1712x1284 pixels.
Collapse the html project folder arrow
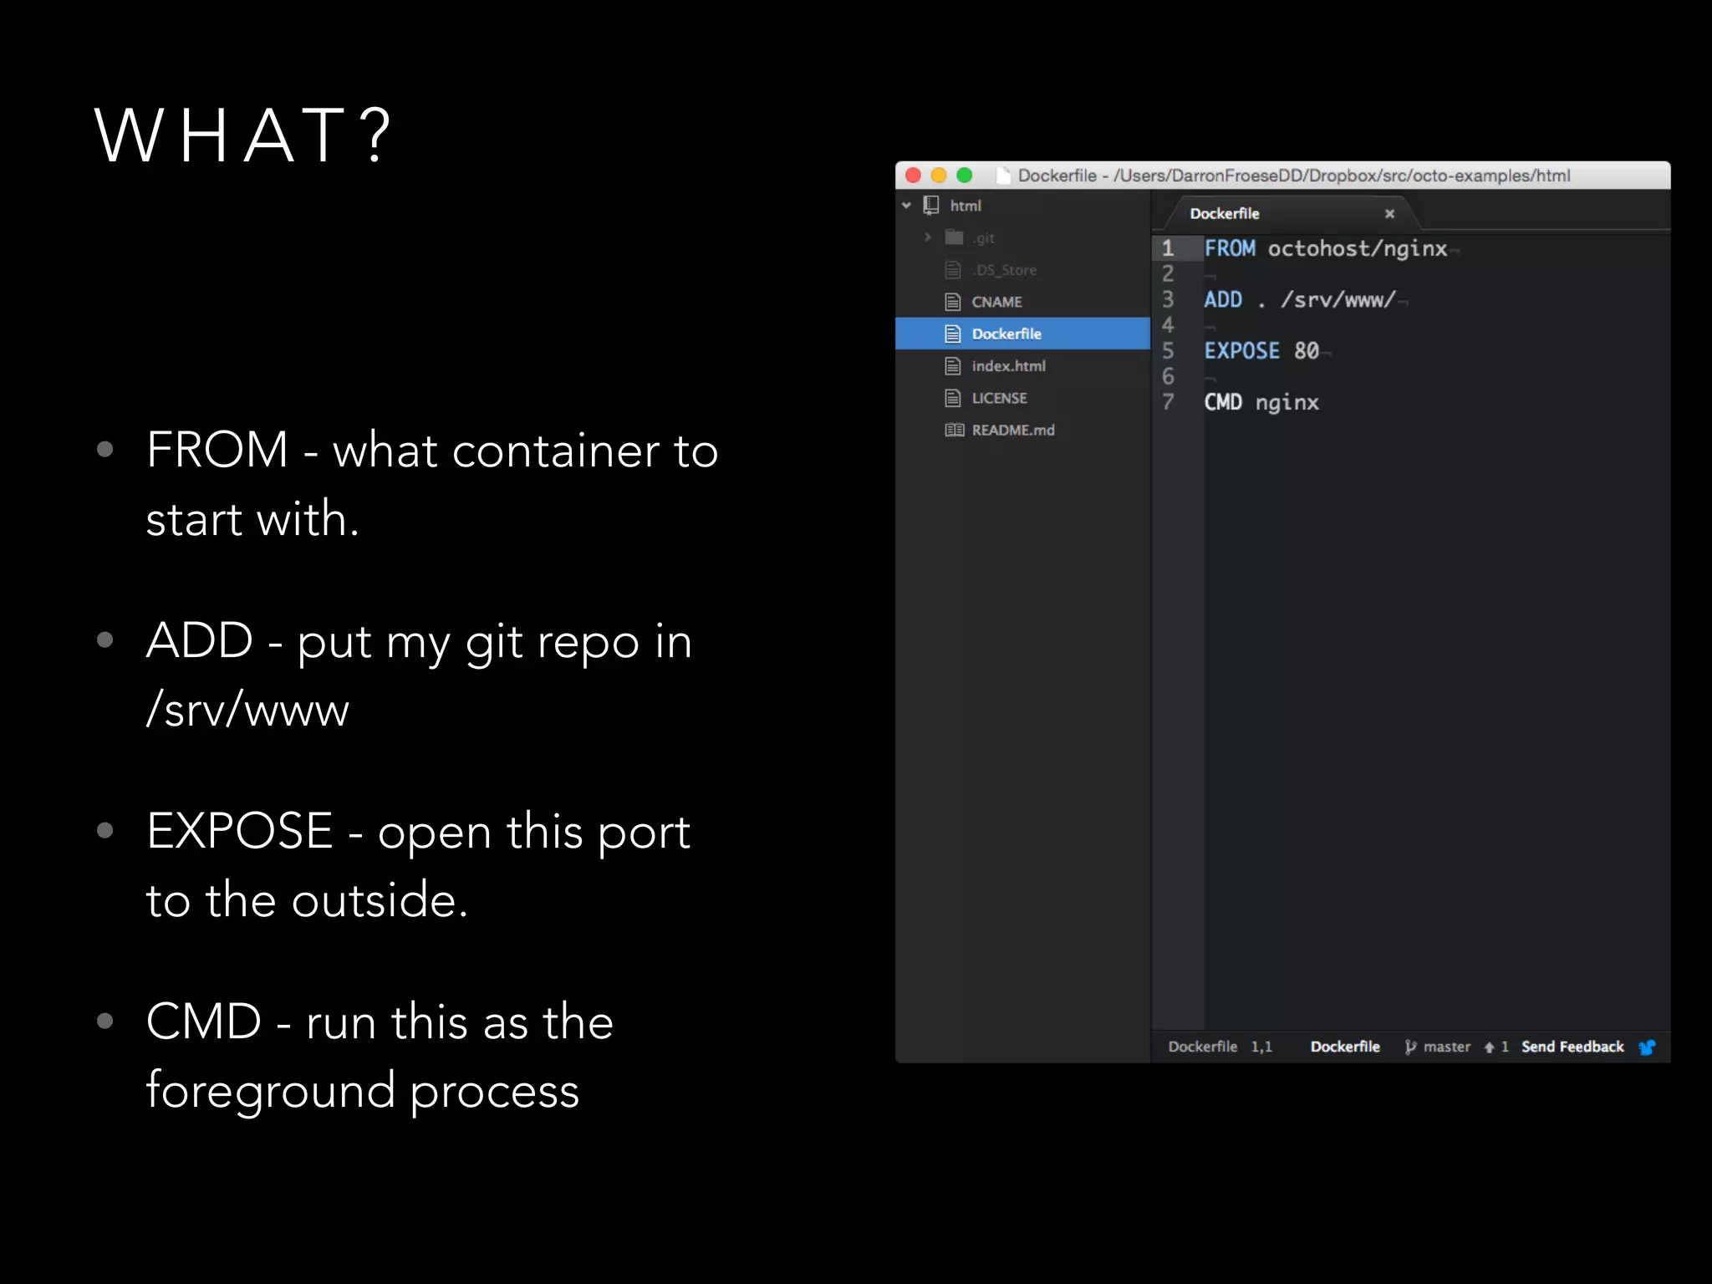[906, 205]
